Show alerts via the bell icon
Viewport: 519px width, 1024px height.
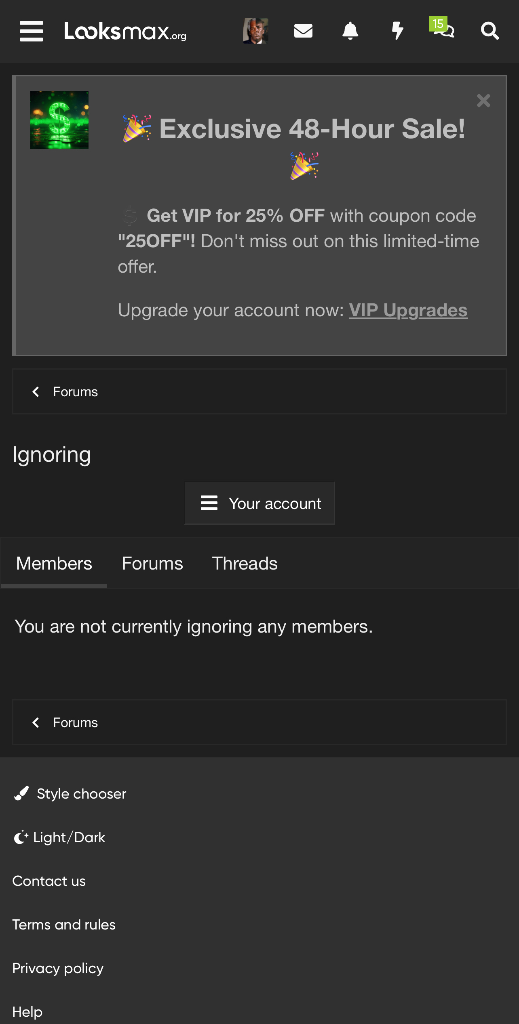point(350,31)
